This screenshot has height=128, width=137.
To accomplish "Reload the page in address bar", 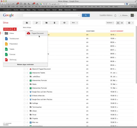I will pos(125,4).
